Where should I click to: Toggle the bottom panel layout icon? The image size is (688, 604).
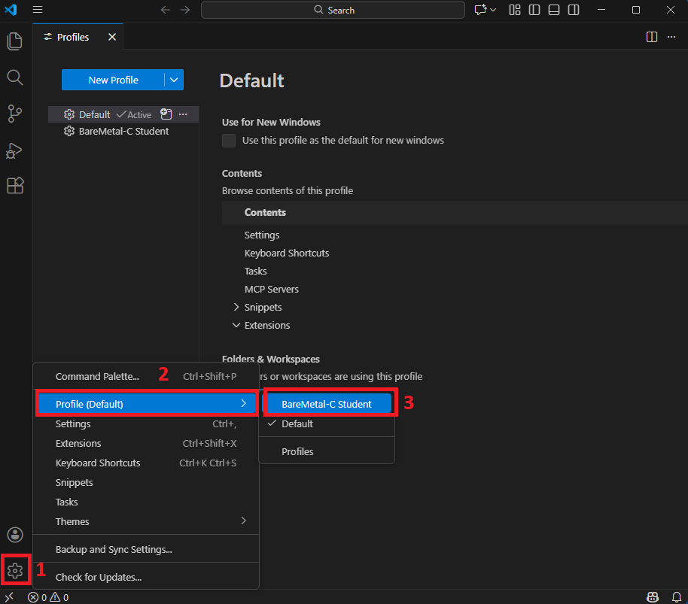pos(554,10)
